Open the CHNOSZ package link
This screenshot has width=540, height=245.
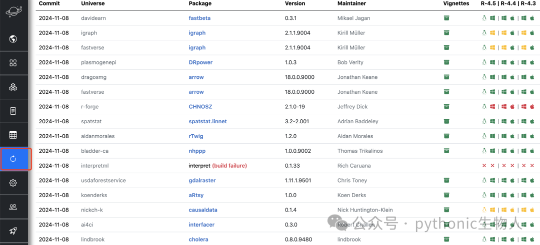click(x=200, y=106)
